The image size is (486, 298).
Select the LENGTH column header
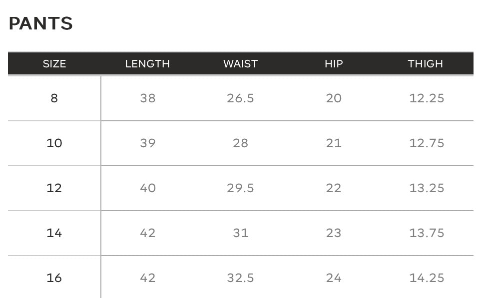147,64
